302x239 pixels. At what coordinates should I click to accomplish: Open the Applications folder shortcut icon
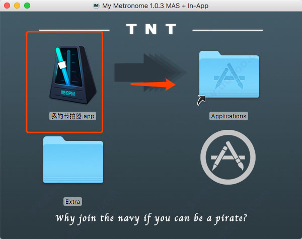[x=229, y=74]
